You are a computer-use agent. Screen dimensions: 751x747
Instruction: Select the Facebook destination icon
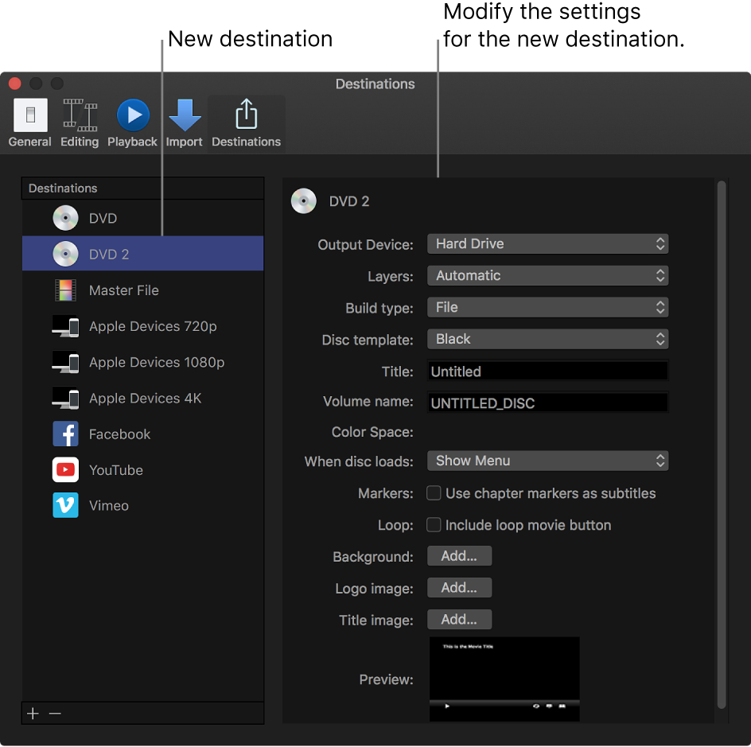(65, 434)
